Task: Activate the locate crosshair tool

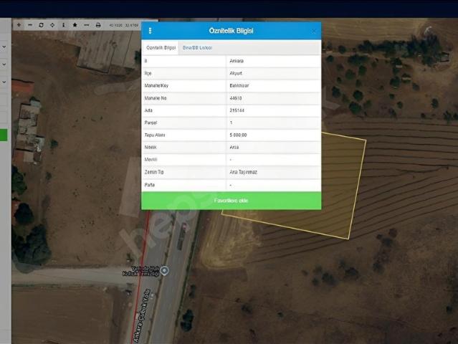Action: pyautogui.click(x=52, y=25)
